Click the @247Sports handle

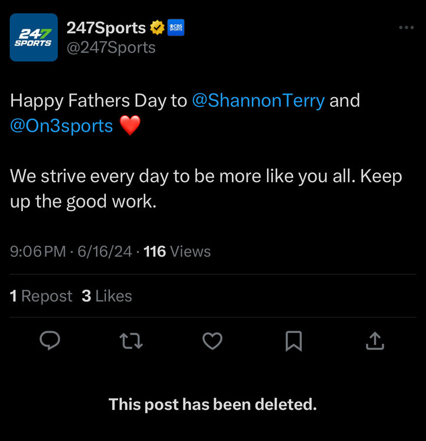point(111,48)
